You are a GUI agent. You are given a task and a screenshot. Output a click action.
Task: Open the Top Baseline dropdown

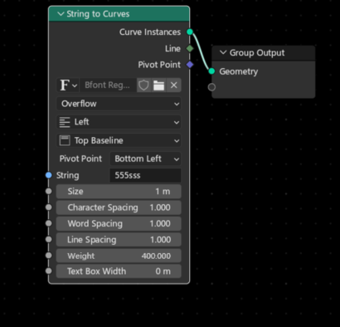(119, 140)
